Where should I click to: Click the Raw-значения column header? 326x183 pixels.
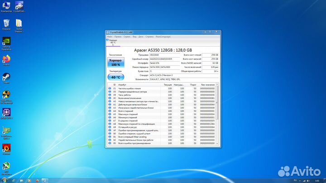(206, 85)
